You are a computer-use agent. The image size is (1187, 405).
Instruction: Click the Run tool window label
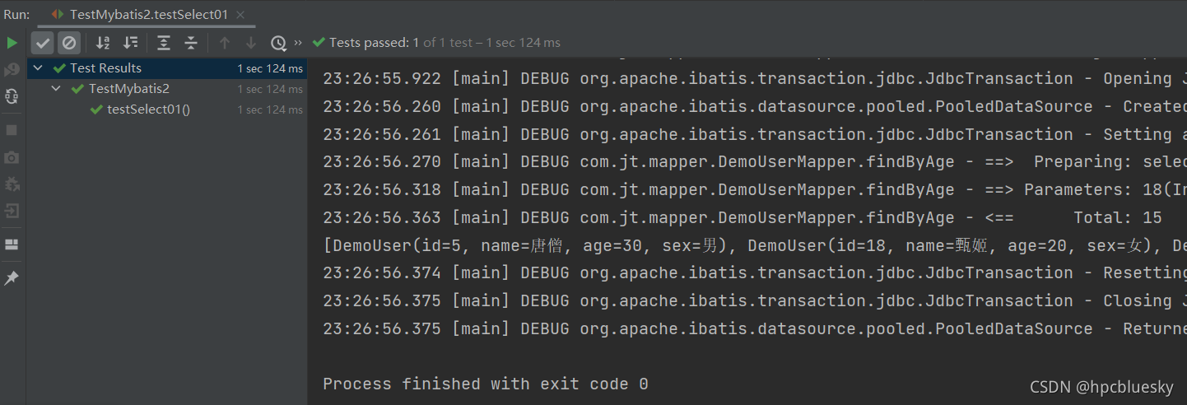click(x=16, y=15)
